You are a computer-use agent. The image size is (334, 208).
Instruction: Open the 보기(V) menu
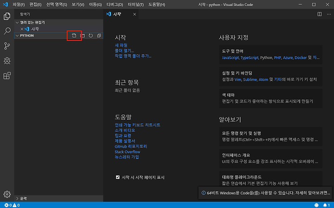click(78, 5)
